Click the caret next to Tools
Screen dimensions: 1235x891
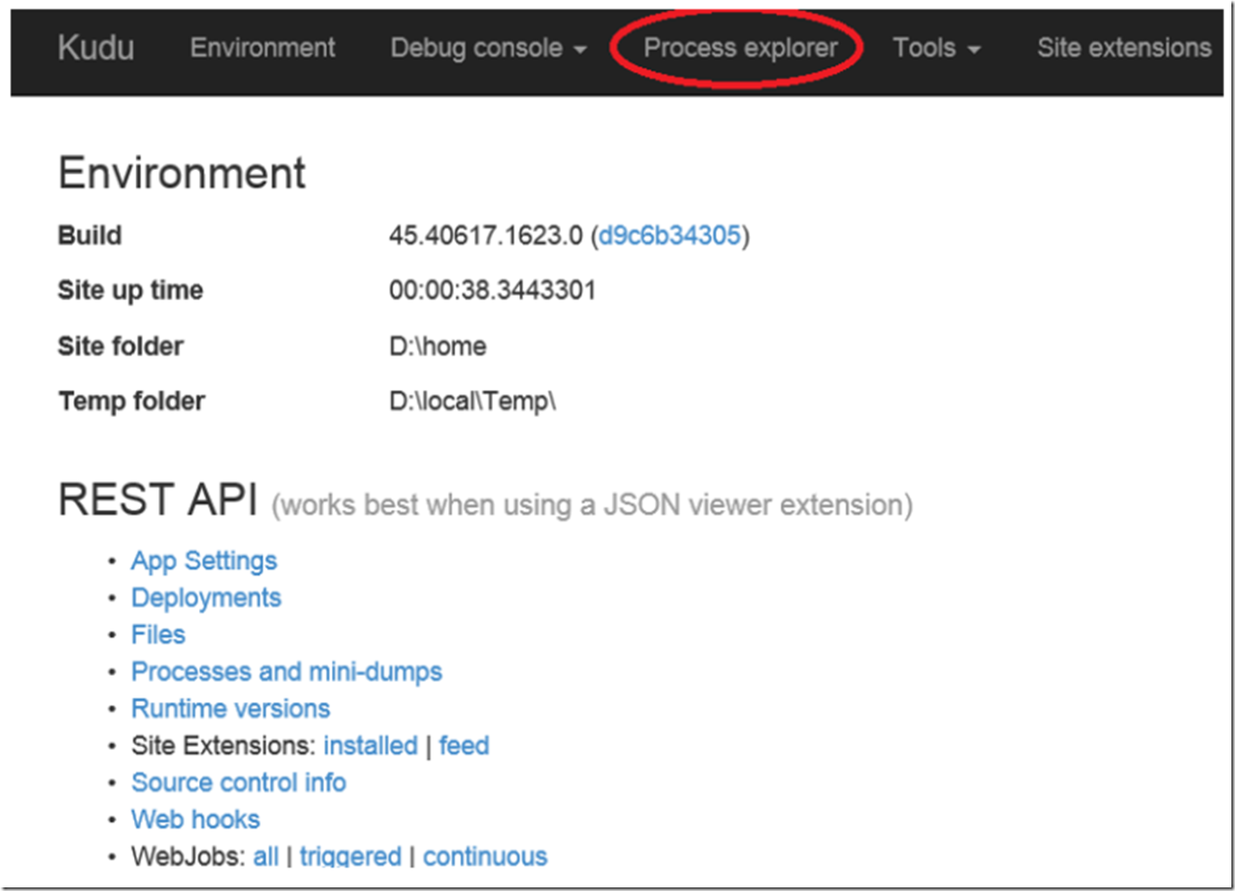pyautogui.click(x=974, y=50)
